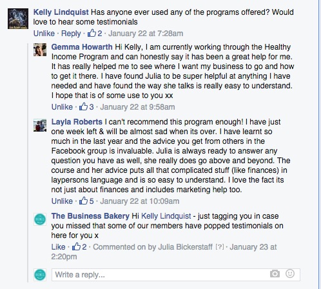Image resolution: width=321 pixels, height=289 pixels.
Task: Click thumbs-up count on Layla Roberts' reply
Action: (92, 201)
